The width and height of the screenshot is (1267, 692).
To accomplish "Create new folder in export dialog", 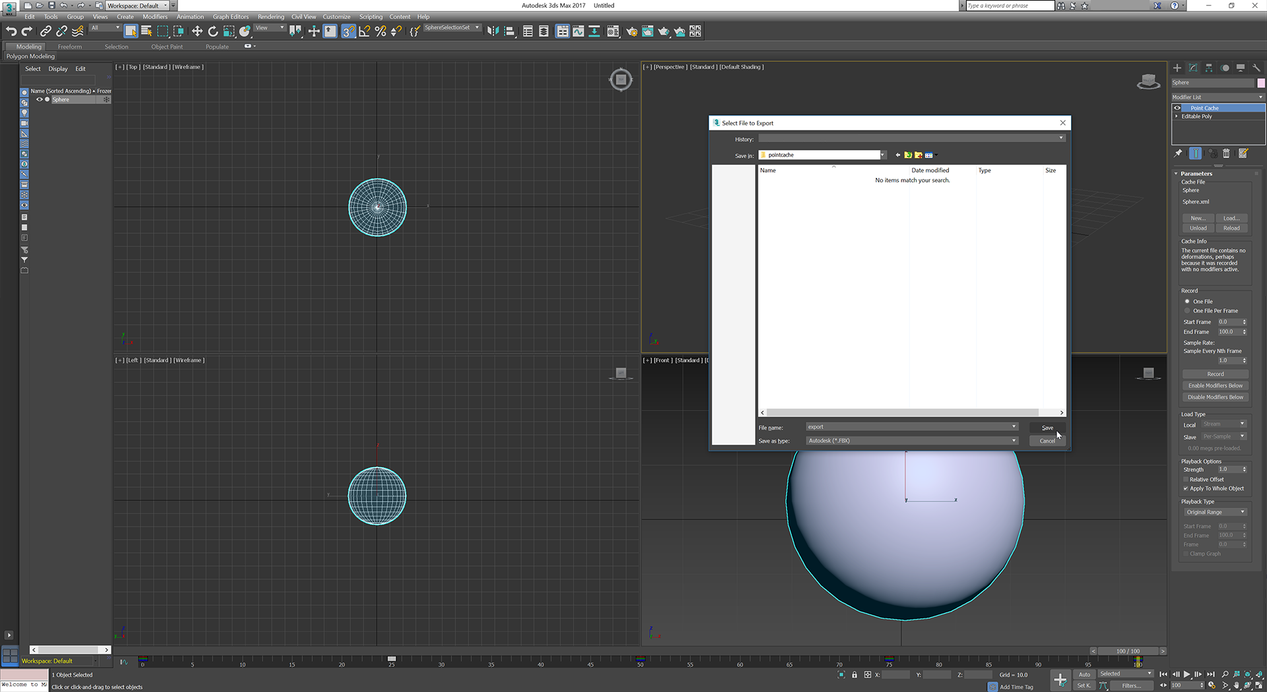I will pyautogui.click(x=918, y=155).
